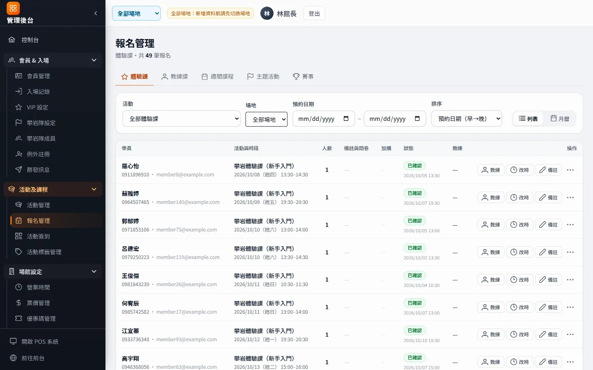Switch to 主題活動 tab
The height and width of the screenshot is (370, 593).
click(263, 76)
